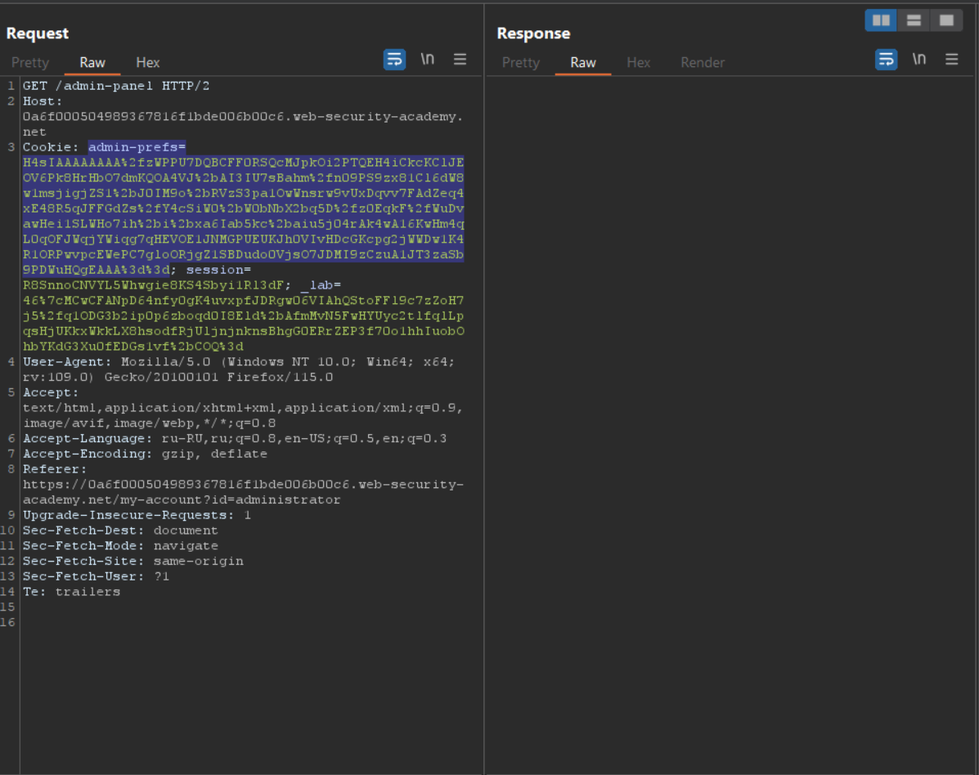
Task: Open the Response Render tab
Action: [703, 63]
